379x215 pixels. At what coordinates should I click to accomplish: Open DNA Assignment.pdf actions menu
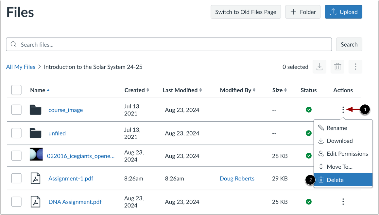pos(343,202)
